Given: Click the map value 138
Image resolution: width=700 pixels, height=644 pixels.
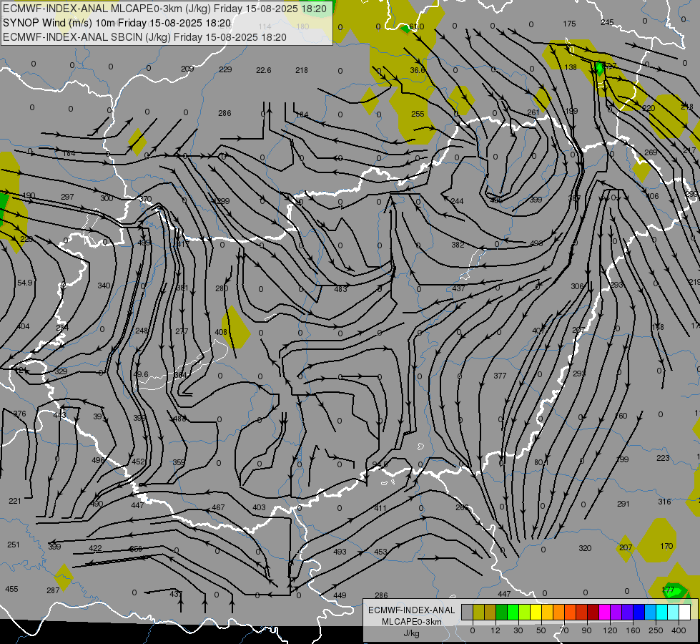Looking at the screenshot, I should (571, 67).
